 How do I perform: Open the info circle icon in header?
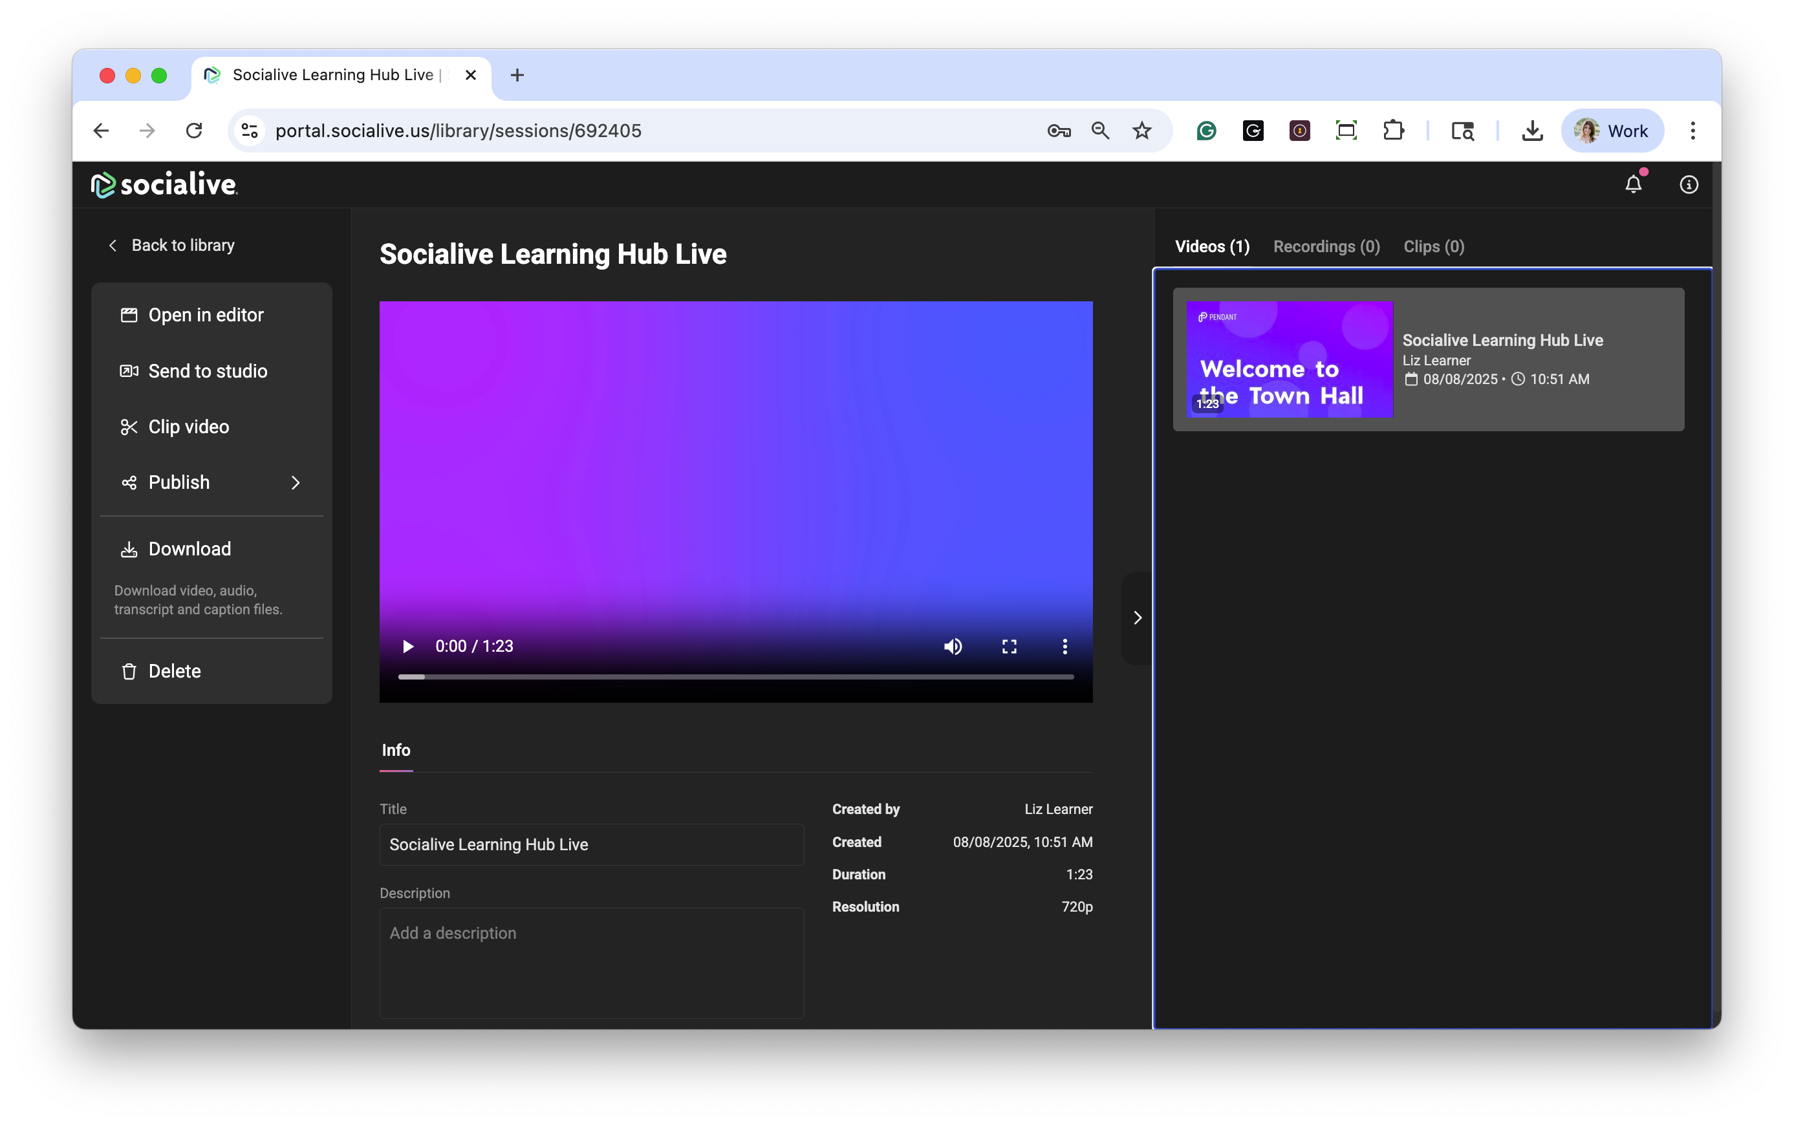click(x=1689, y=184)
